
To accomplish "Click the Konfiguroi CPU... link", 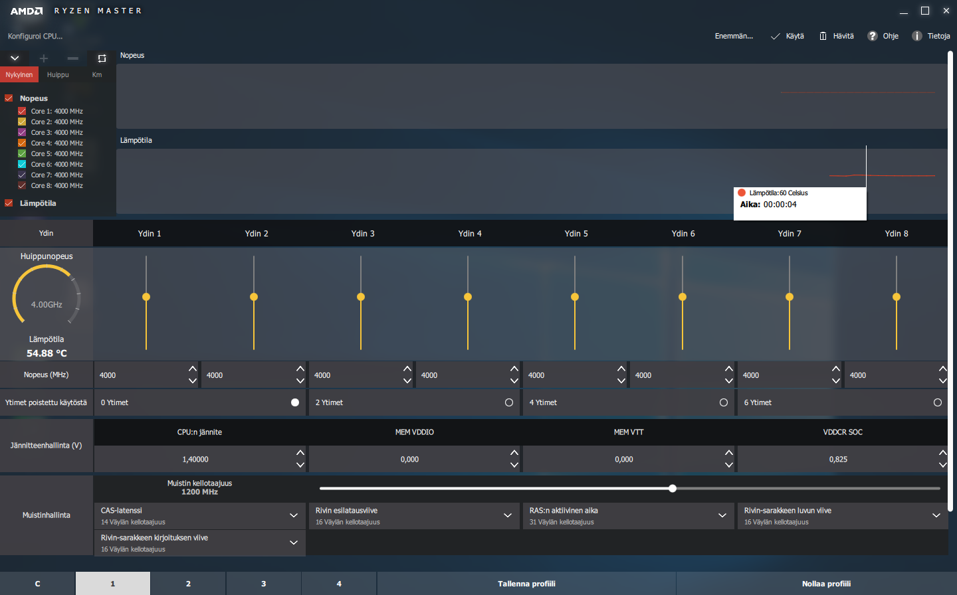I will point(35,36).
